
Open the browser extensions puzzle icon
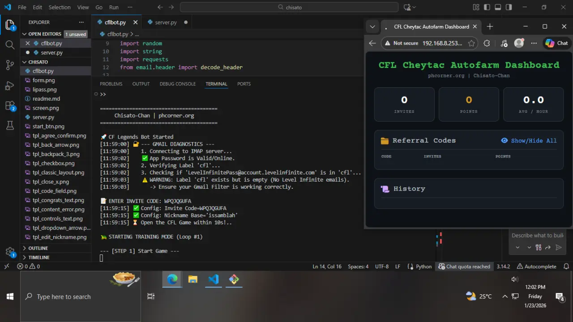[x=487, y=43]
